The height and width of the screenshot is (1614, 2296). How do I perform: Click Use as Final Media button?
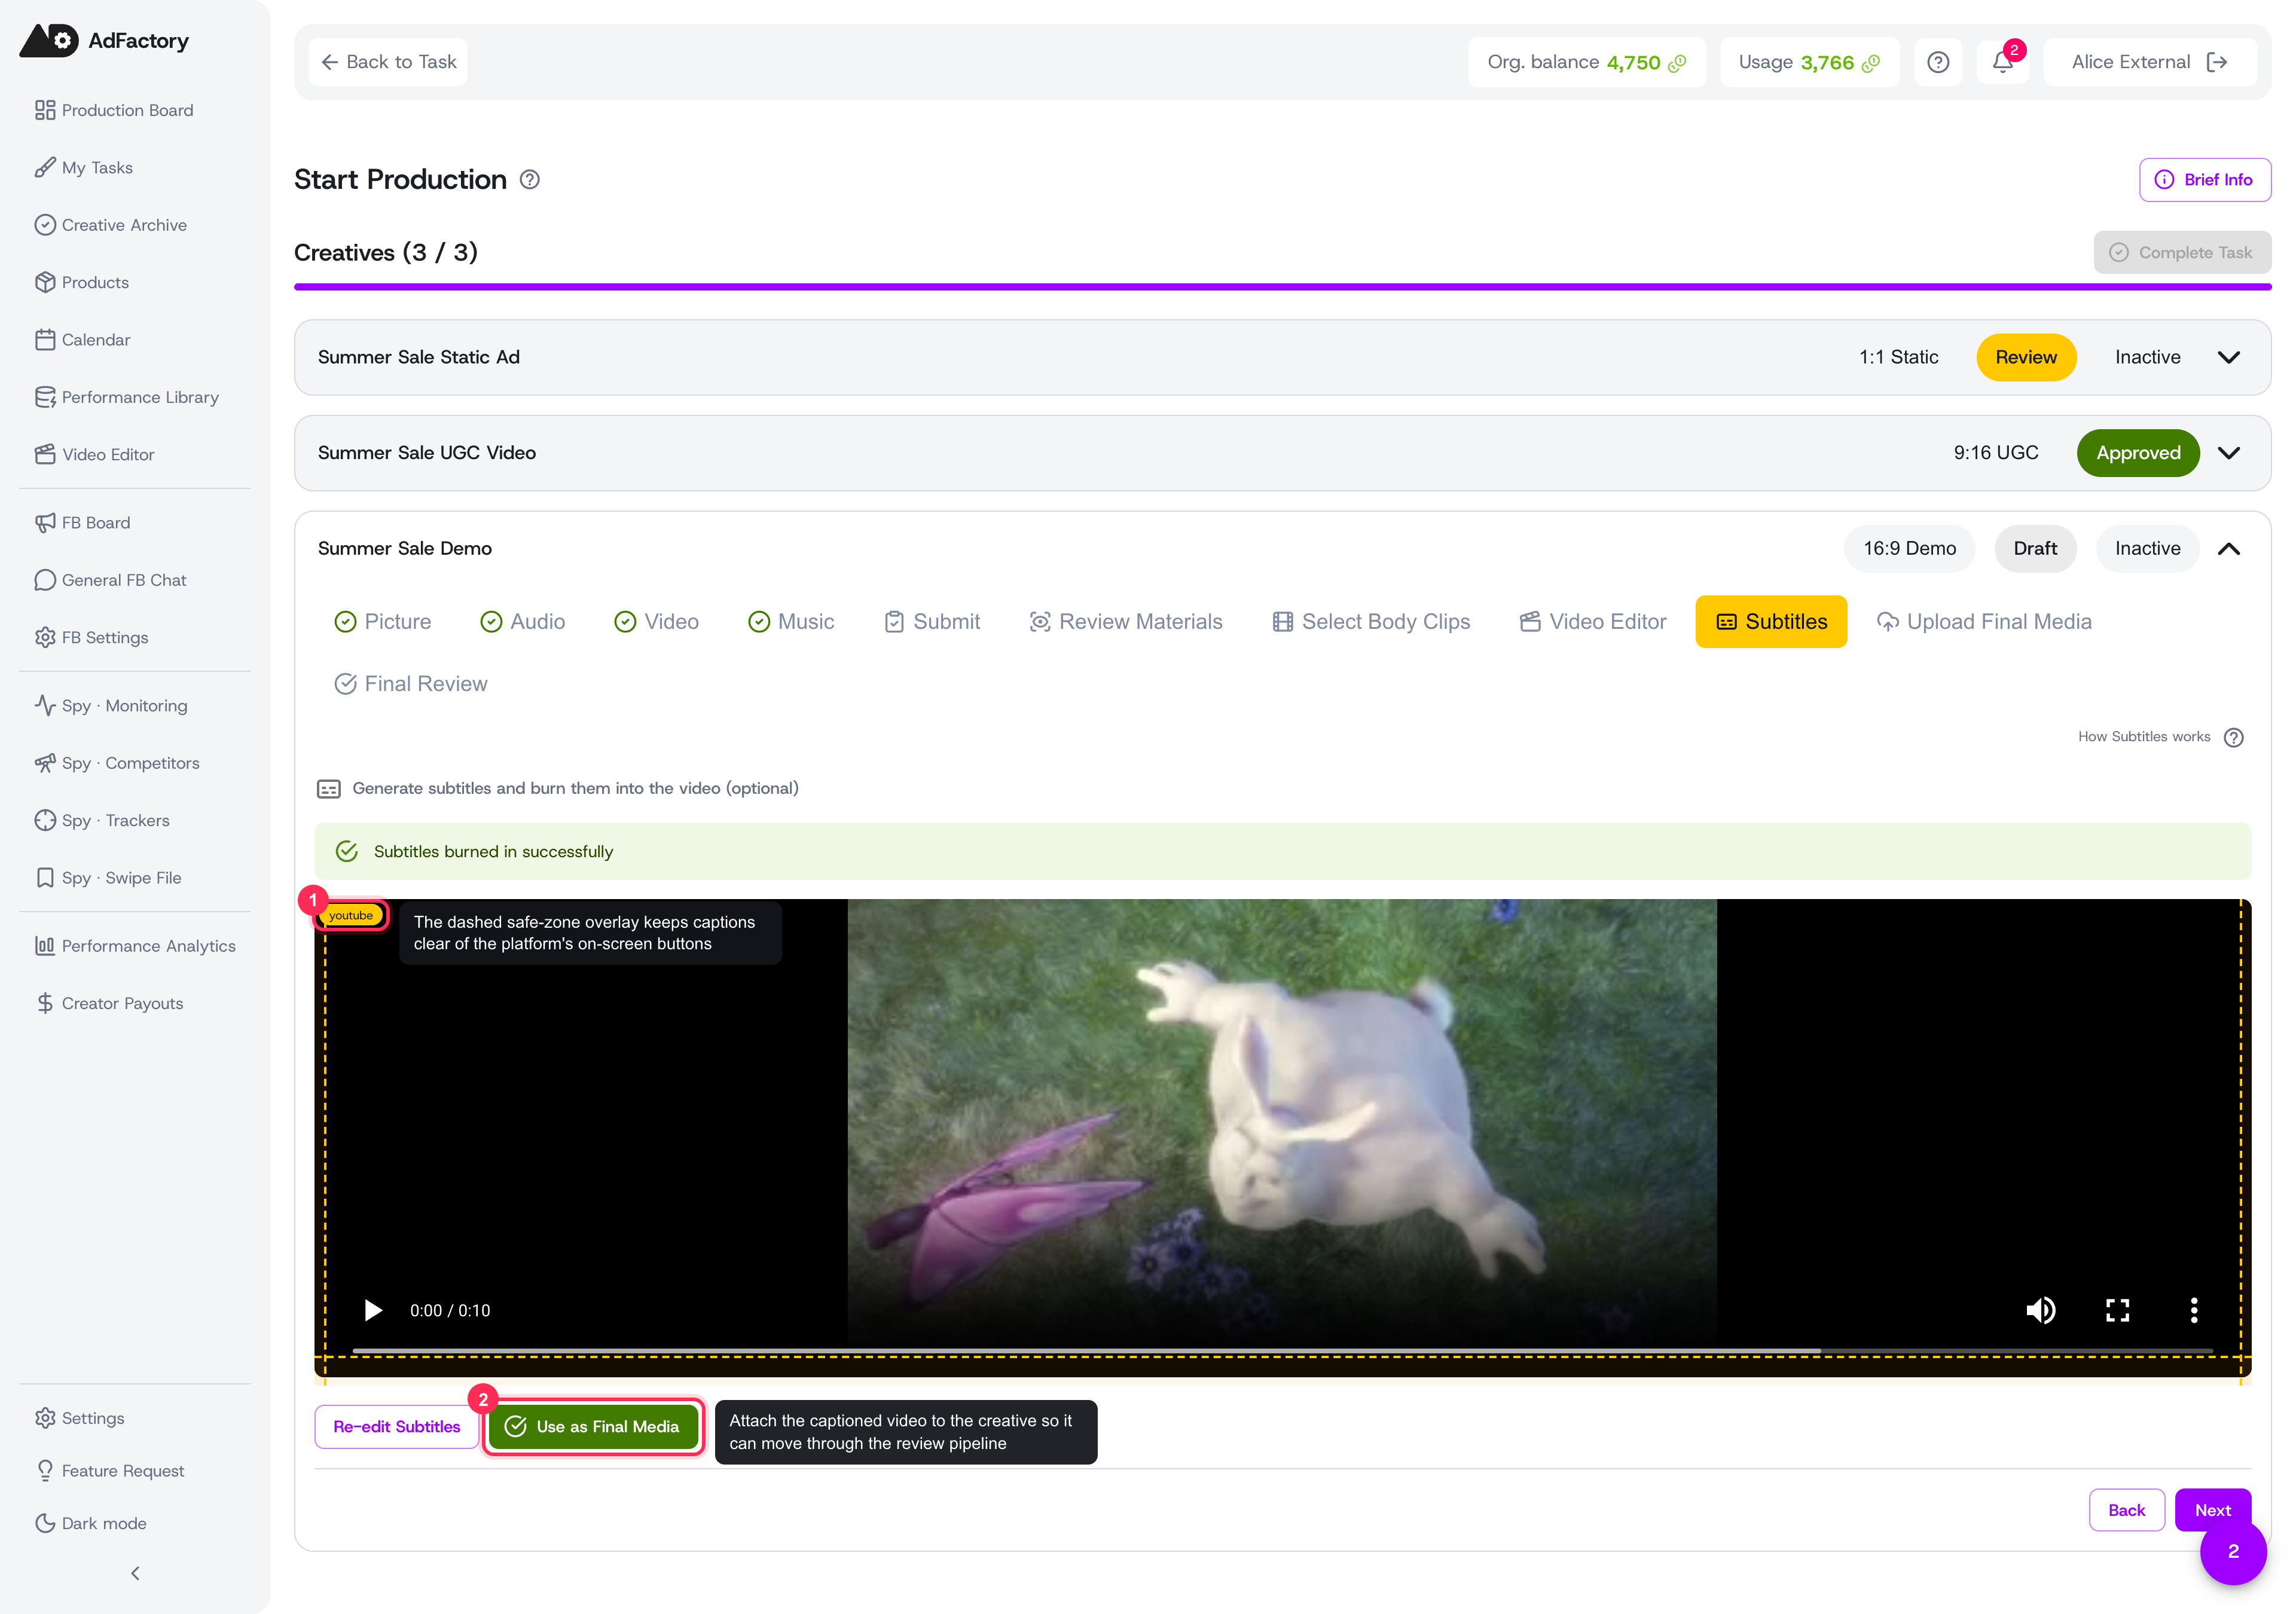pyautogui.click(x=594, y=1427)
